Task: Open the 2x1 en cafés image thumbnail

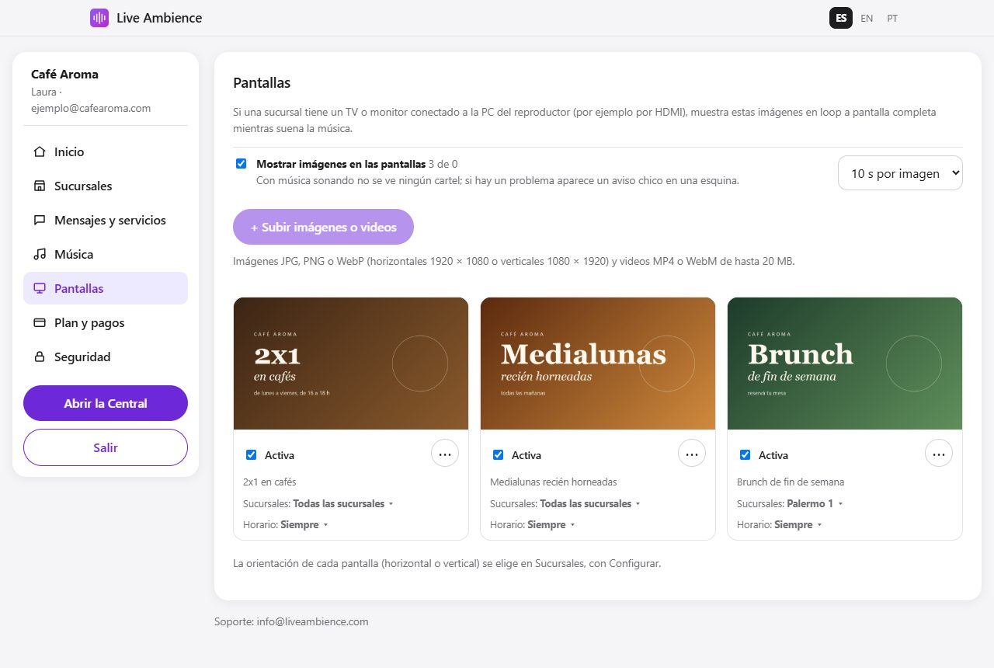Action: click(351, 364)
